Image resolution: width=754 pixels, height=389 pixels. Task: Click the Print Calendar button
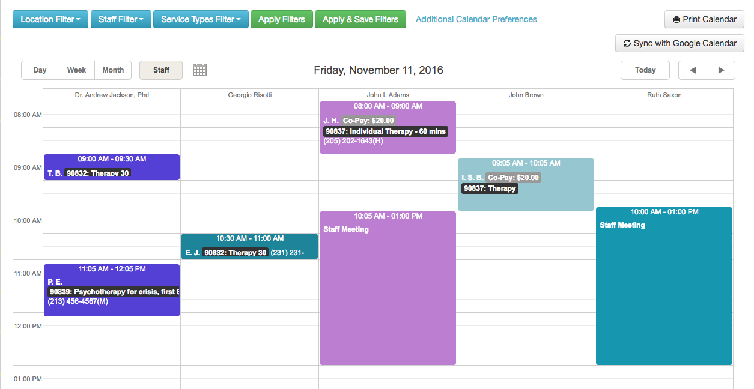(704, 19)
